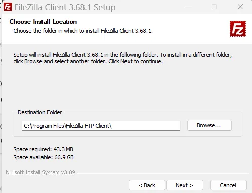Click the "Space required: 43.3 MB" text
Image resolution: width=252 pixels, height=193 pixels.
43,149
